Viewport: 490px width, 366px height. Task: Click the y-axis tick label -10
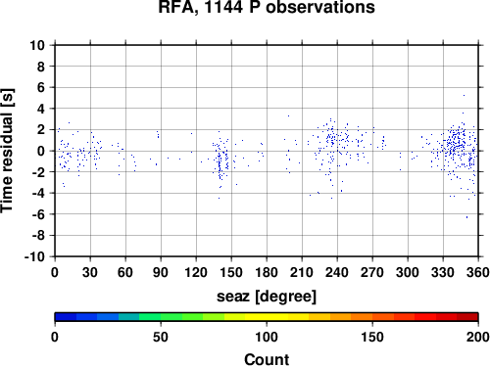click(x=34, y=256)
